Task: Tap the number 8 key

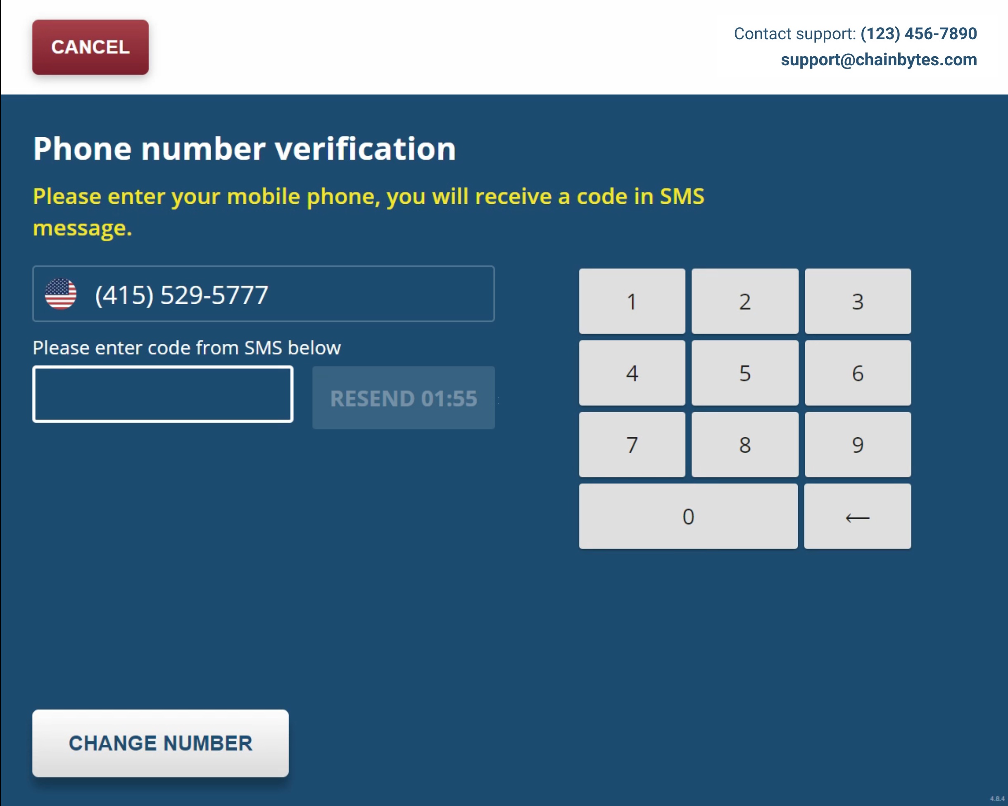Action: [x=744, y=444]
